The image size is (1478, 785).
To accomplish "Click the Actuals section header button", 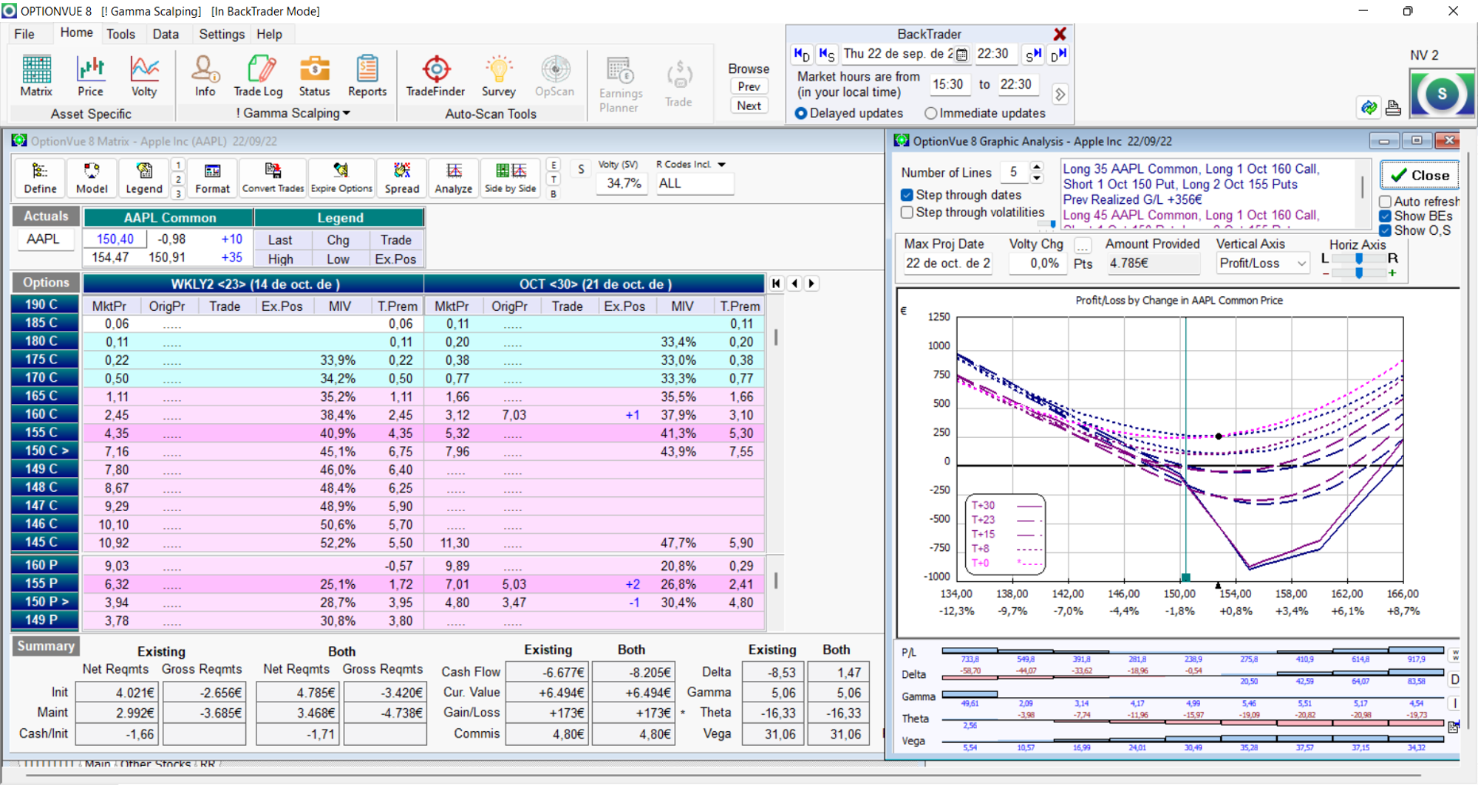I will pos(46,216).
